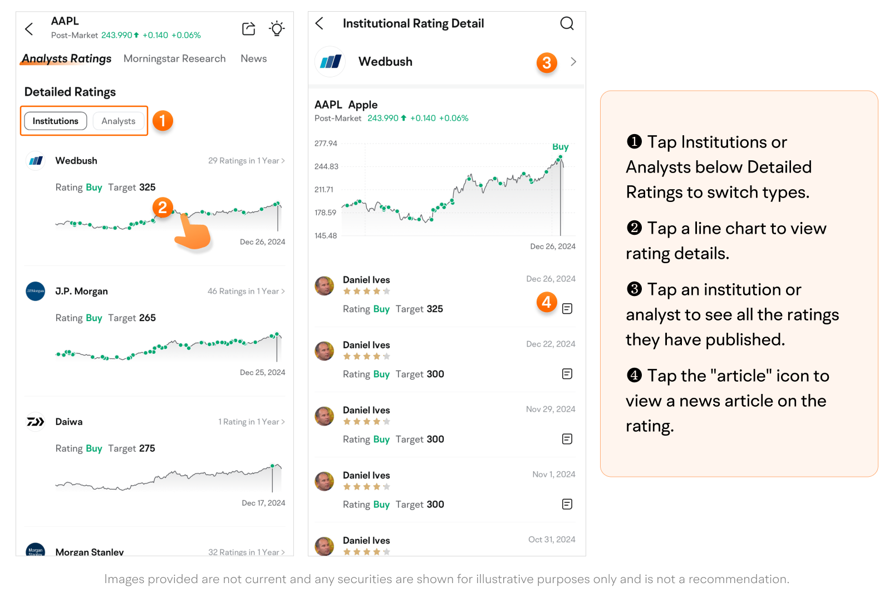Expand Wedbush 29 Ratings in 1 Year

pyautogui.click(x=246, y=161)
